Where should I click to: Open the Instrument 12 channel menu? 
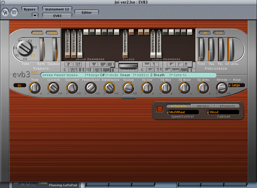click(57, 9)
